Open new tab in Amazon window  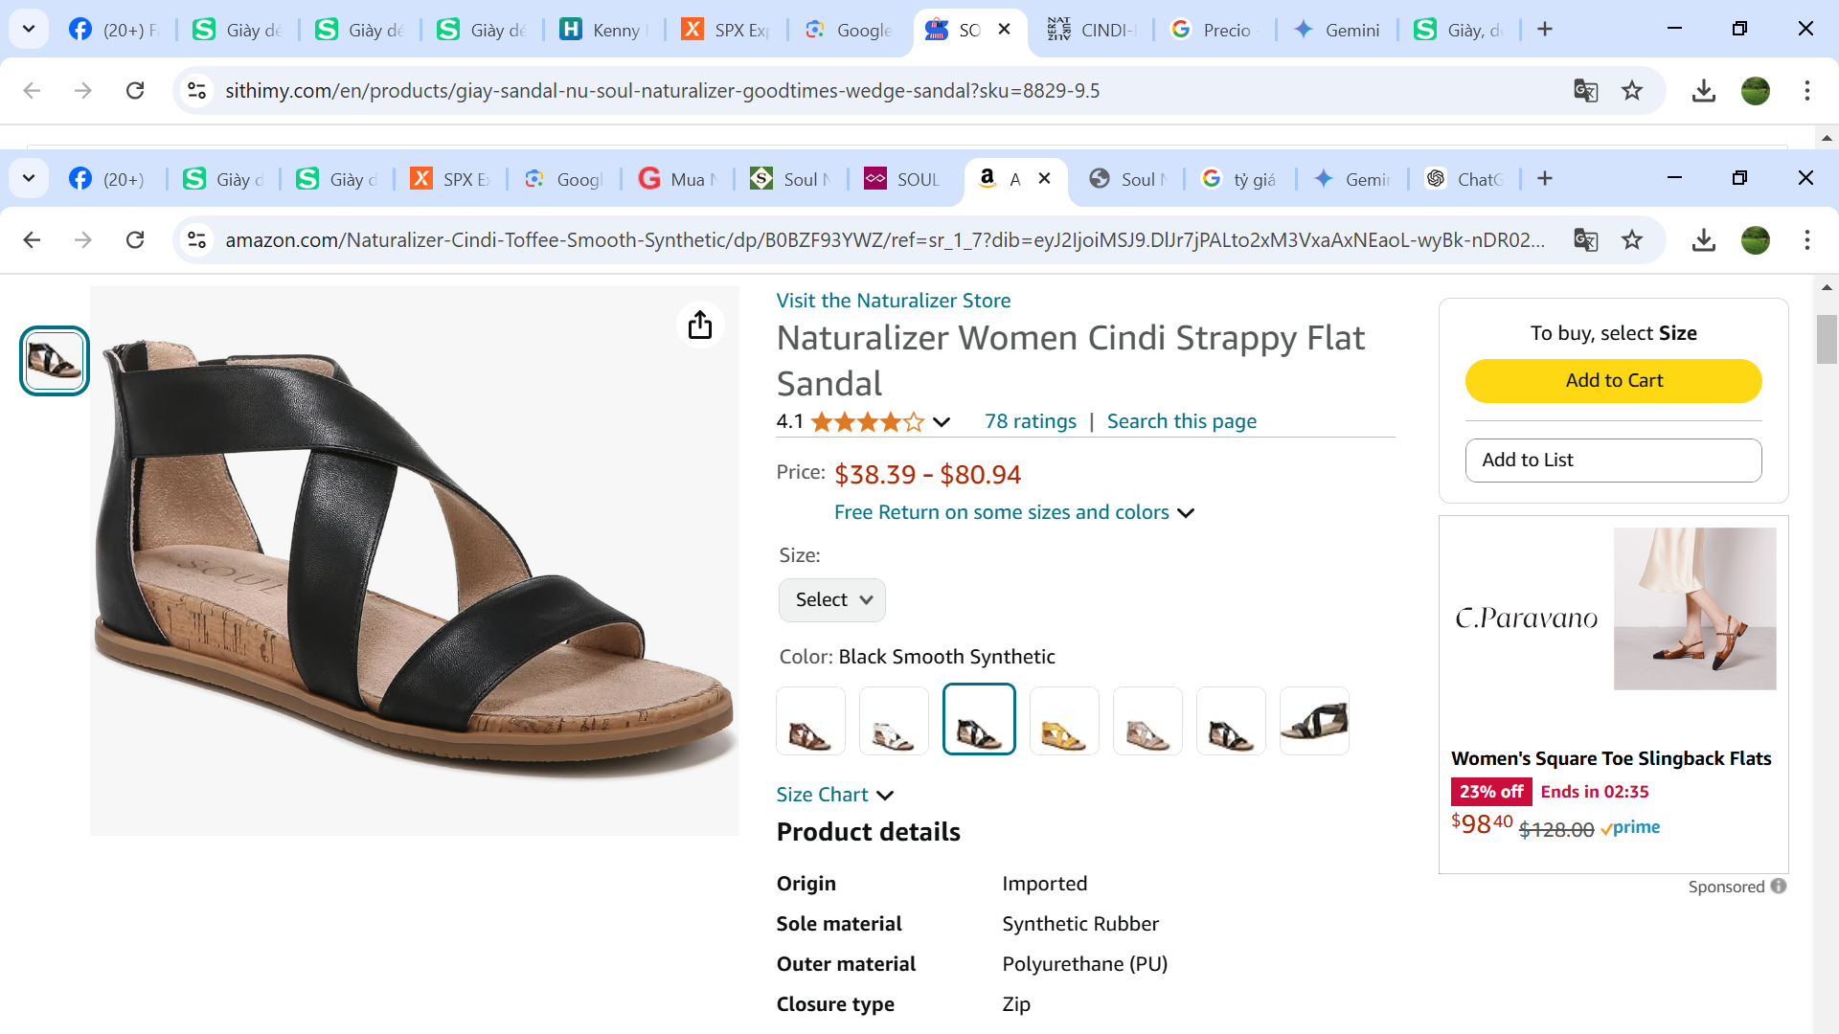[1545, 179]
